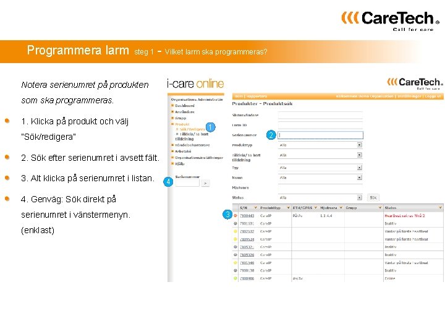Click the grey status icon for serial 7800138
This screenshot has width=445, height=334.
coord(235,270)
